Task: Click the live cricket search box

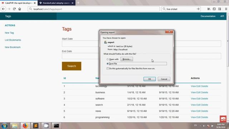Action: click(x=181, y=9)
